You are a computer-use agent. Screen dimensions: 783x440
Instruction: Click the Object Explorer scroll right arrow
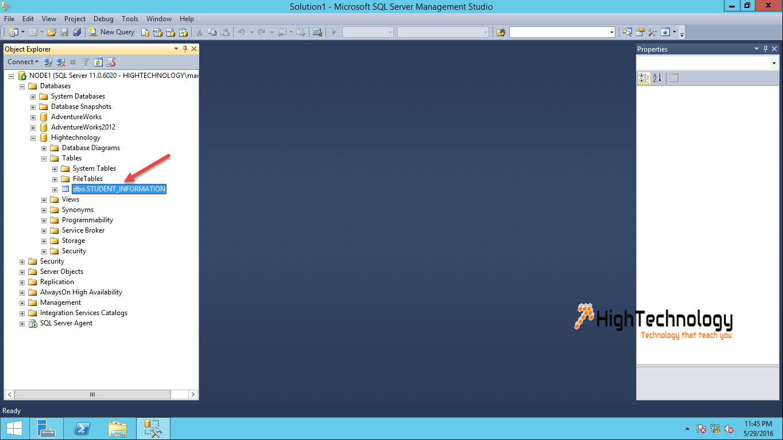[x=193, y=395]
